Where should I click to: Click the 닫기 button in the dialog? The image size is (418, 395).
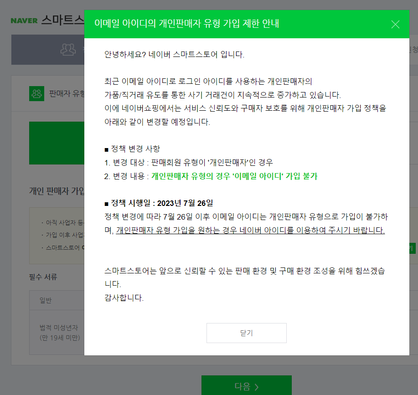tap(246, 333)
